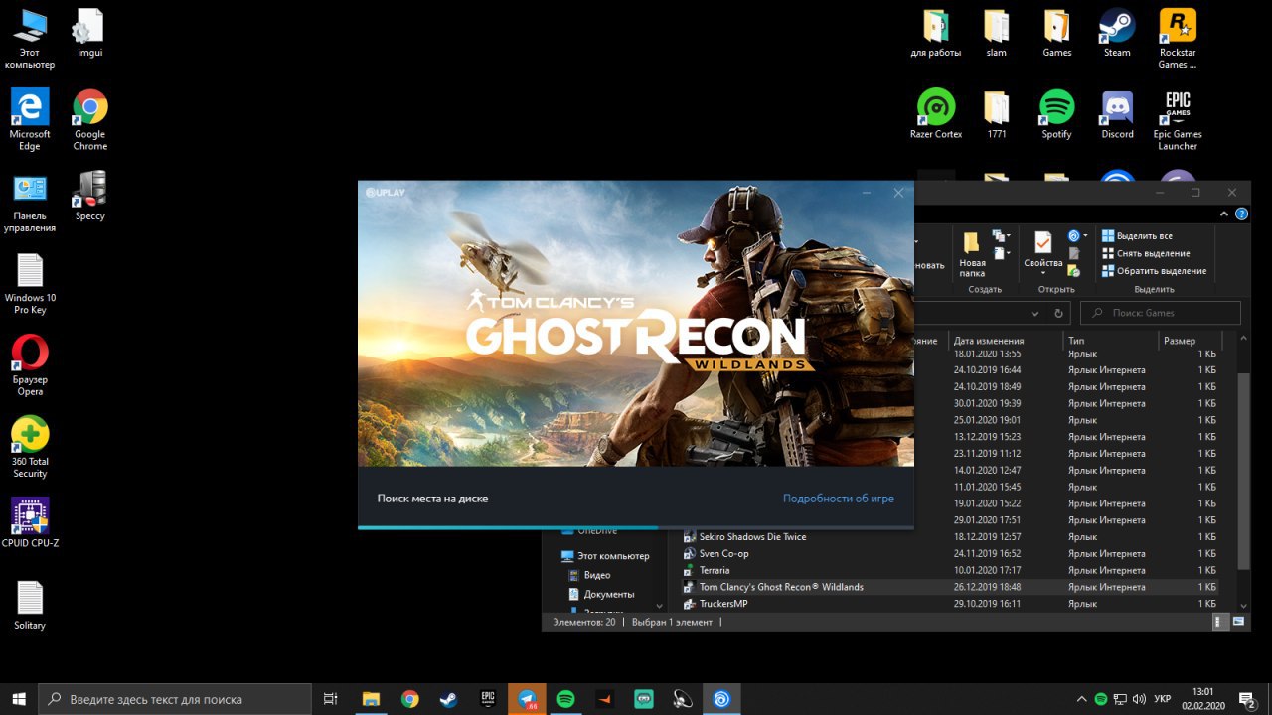This screenshot has height=715, width=1272.
Task: Click the taskbar search box
Action: click(x=176, y=699)
